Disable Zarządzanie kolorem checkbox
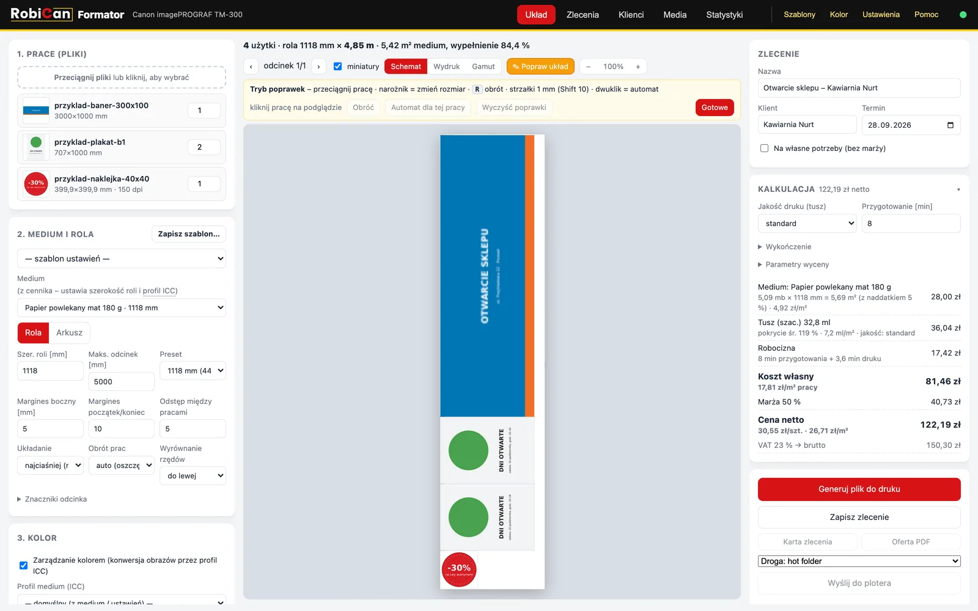 [23, 566]
